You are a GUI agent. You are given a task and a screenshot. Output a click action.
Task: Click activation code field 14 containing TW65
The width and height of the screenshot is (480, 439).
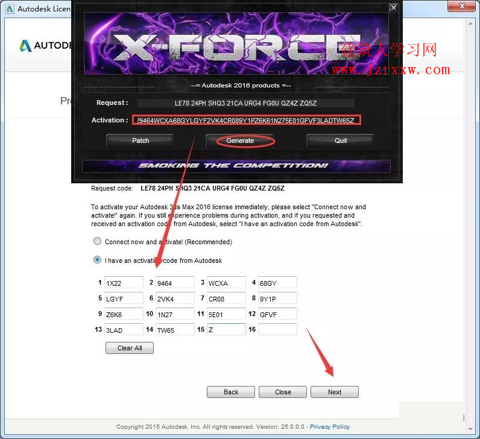coord(175,329)
